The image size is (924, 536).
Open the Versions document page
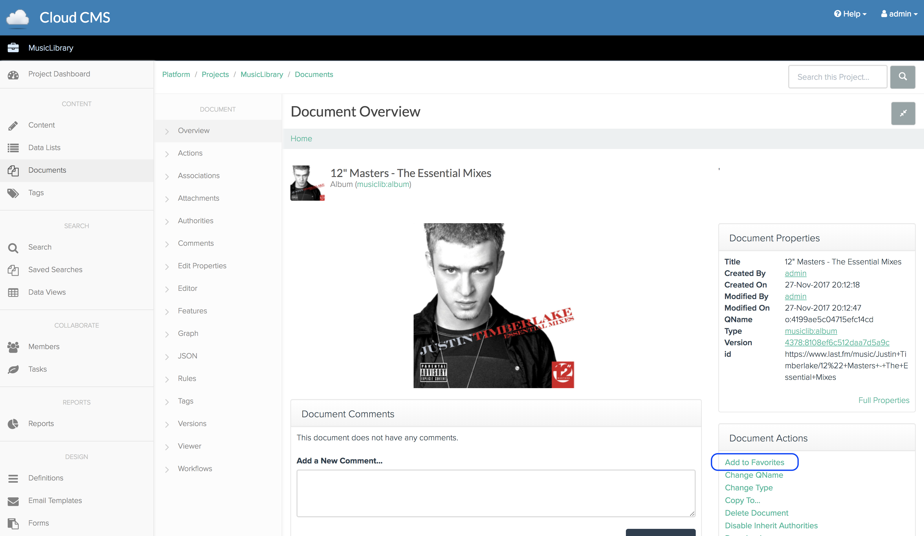192,424
